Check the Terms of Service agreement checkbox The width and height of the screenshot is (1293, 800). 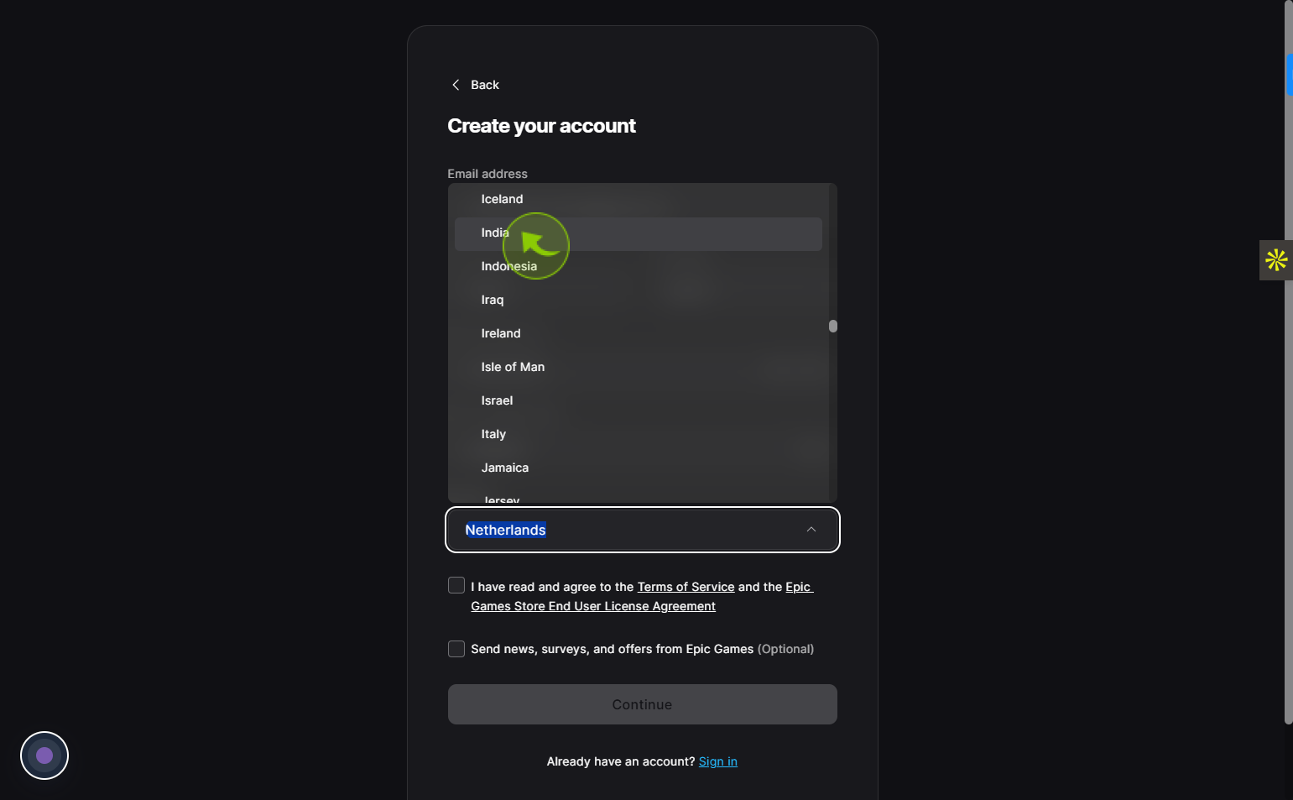coord(456,585)
